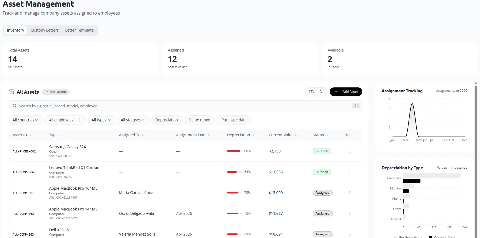
Task: Click the $2,750 current value
Action: [x=275, y=151]
